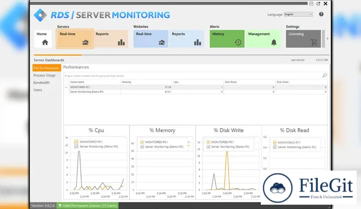The image size is (361, 209).
Task: Select Servers Real-time tile
Action: coord(75,39)
